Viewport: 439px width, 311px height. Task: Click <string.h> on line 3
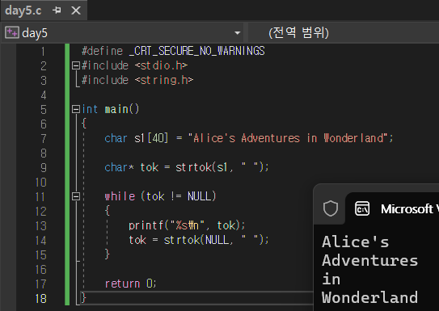tap(164, 80)
